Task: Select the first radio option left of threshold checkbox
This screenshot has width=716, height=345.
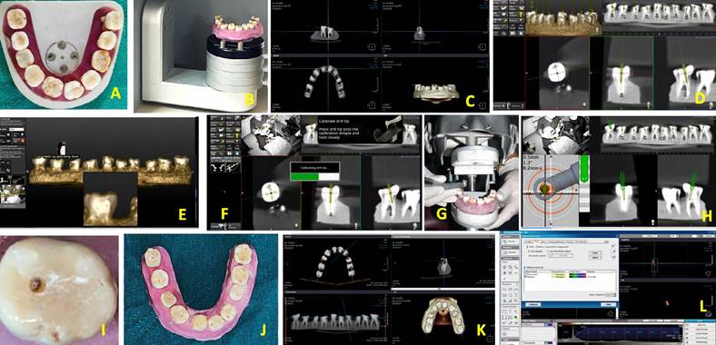Action: (529, 251)
